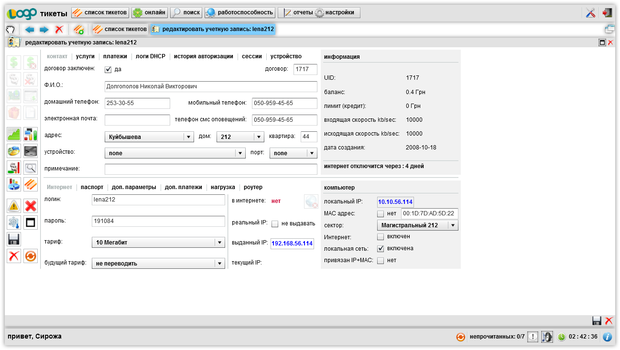Open the 'паспорт' tab
Image resolution: width=620 pixels, height=350 pixels.
point(92,187)
